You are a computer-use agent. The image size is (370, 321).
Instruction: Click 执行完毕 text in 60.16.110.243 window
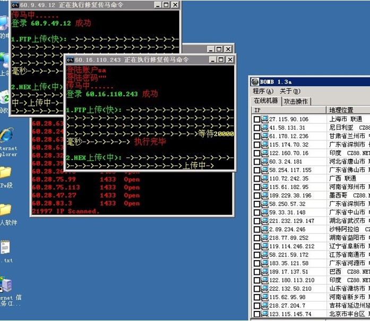(150, 142)
